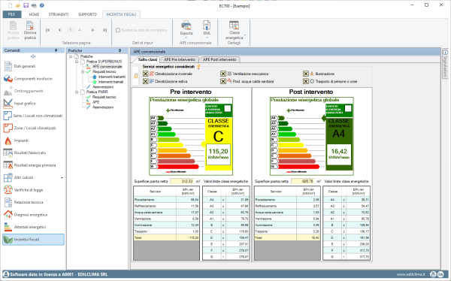Toggle the Ventilazione meccanica checkbox
The height and width of the screenshot is (281, 451).
[223, 74]
